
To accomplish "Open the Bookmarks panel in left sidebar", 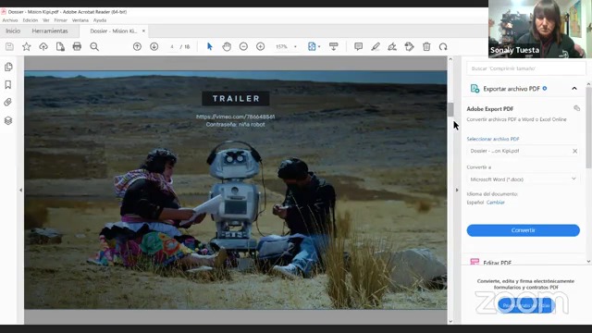I will [x=8, y=84].
